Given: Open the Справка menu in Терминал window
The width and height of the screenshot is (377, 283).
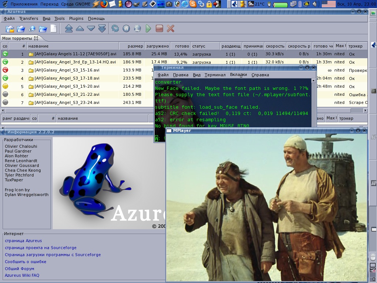Looking at the screenshot, I should click(260, 75).
